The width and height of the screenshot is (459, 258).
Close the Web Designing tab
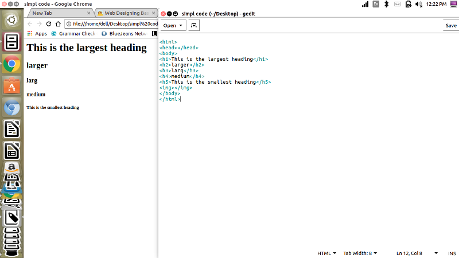pyautogui.click(x=153, y=13)
